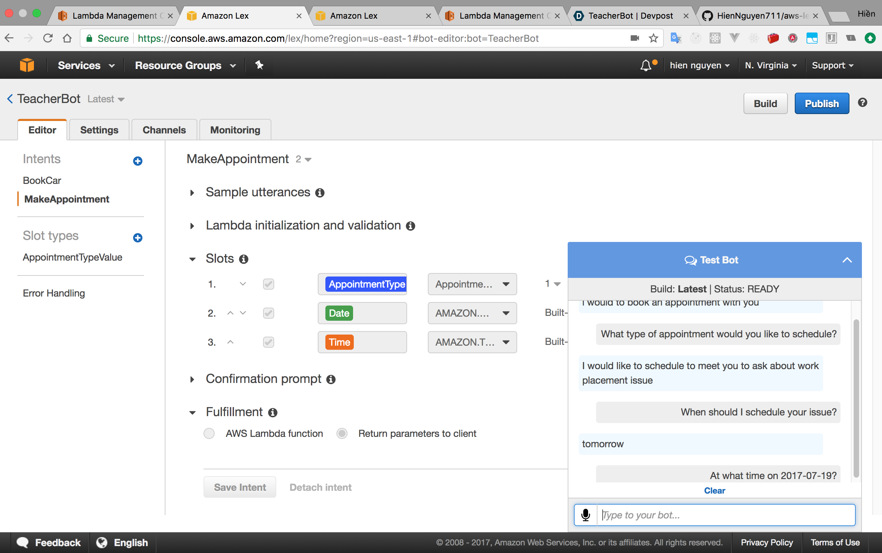882x553 pixels.
Task: Click the Publish button
Action: [x=821, y=103]
